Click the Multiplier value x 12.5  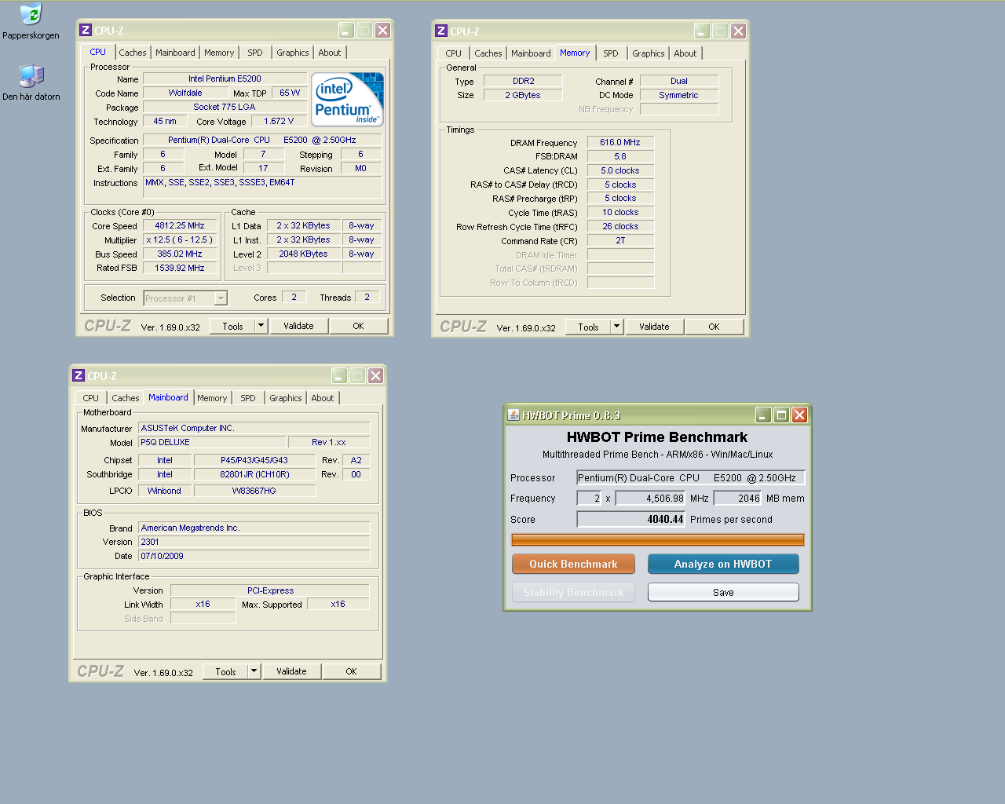coord(180,239)
